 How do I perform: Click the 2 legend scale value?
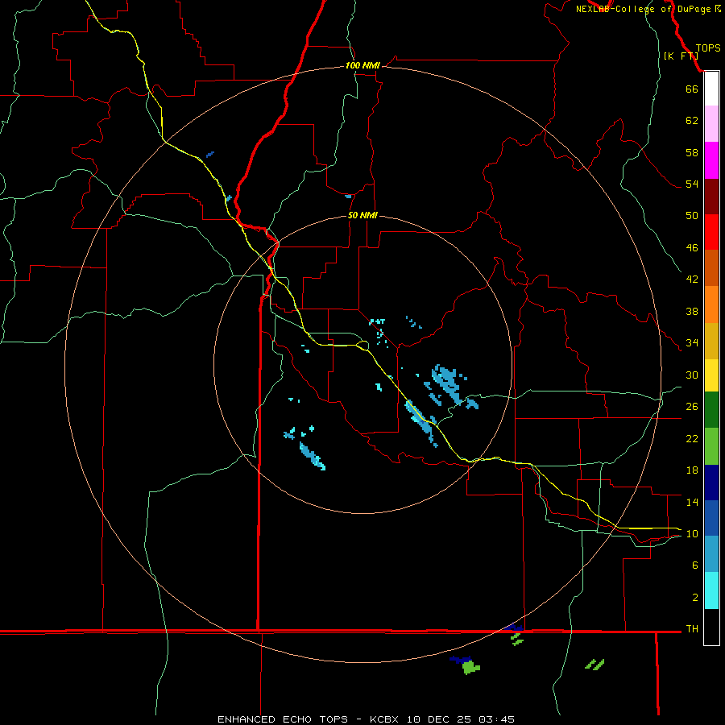tap(695, 598)
